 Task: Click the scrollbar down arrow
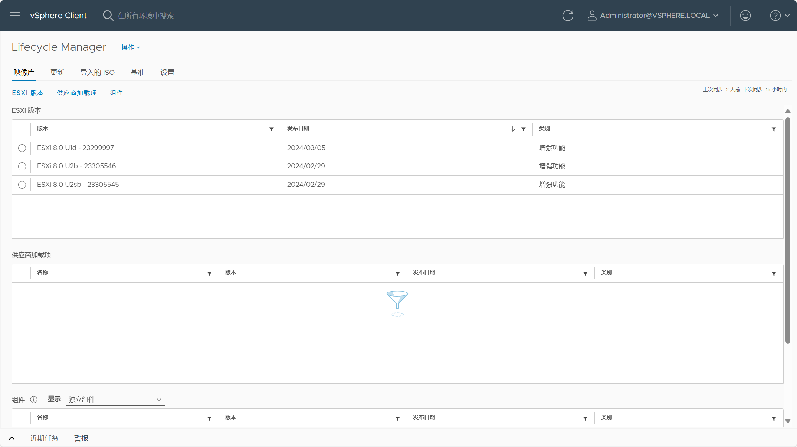click(x=788, y=421)
